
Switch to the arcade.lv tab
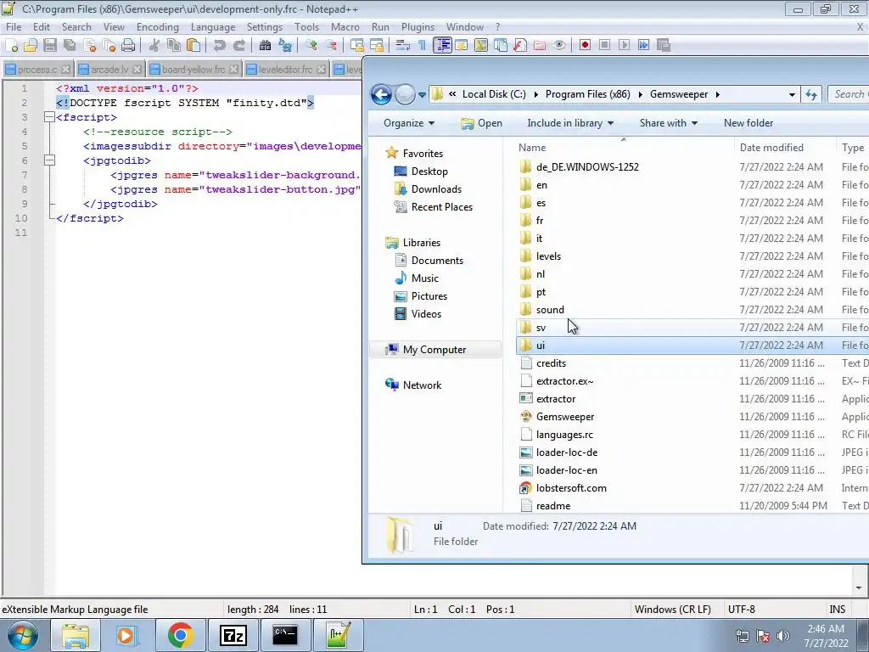pyautogui.click(x=109, y=70)
